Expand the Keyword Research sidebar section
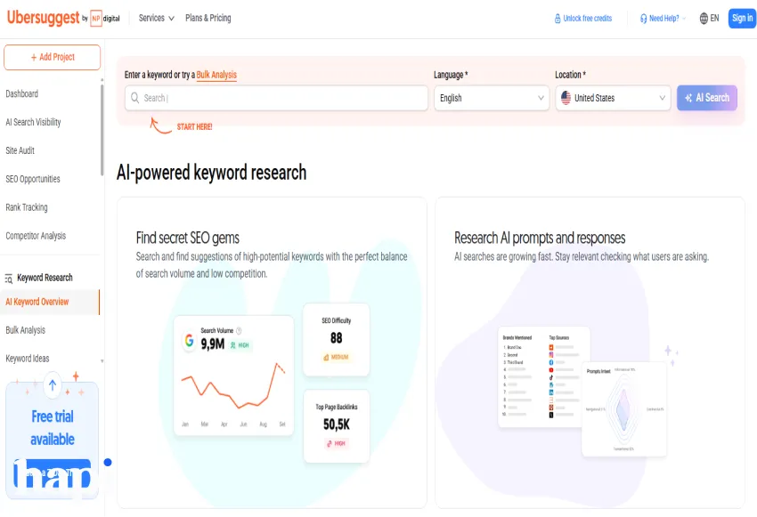The height and width of the screenshot is (517, 757). pos(45,278)
